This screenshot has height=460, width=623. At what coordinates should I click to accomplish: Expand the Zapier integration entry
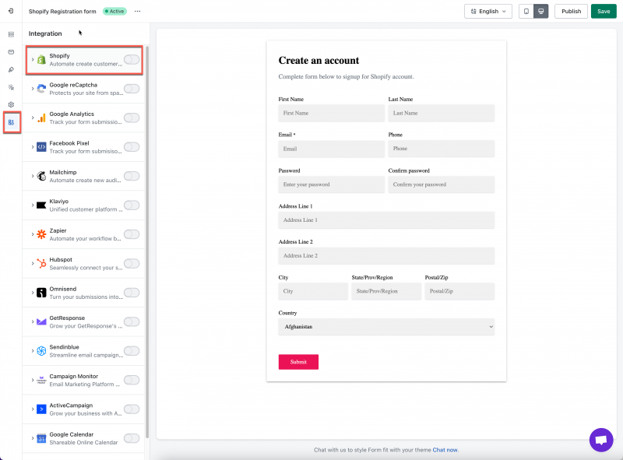(32, 234)
